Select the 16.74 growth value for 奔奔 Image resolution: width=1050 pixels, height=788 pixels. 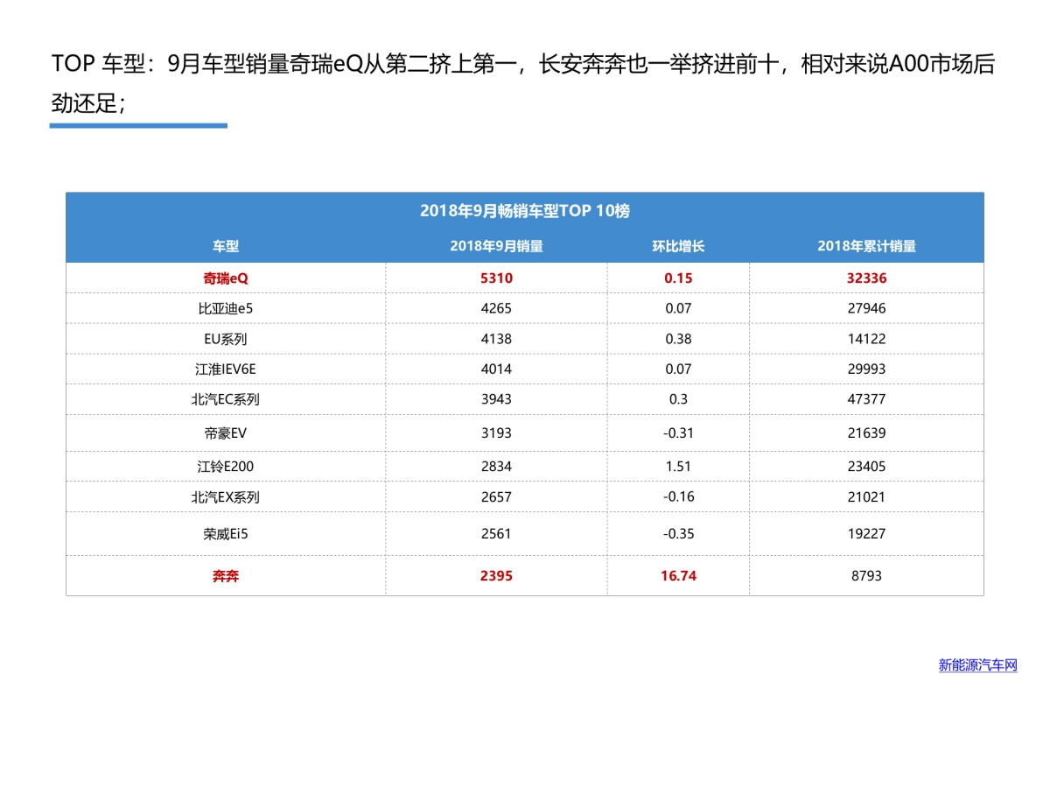680,575
